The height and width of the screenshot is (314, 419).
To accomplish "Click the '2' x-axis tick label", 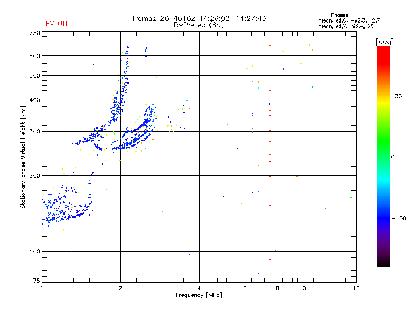I will [120, 288].
